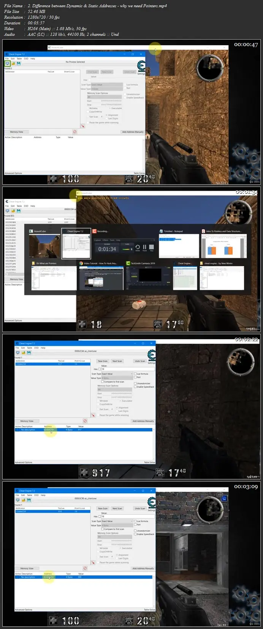This screenshot has width=263, height=629.
Task: Click the 00003C90-ac_client.exe process label
Action: click(x=86, y=498)
